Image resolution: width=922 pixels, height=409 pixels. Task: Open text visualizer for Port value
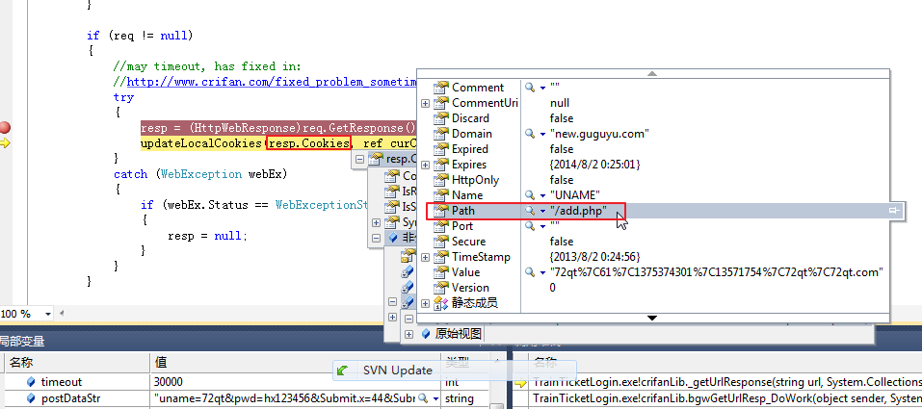coord(530,225)
